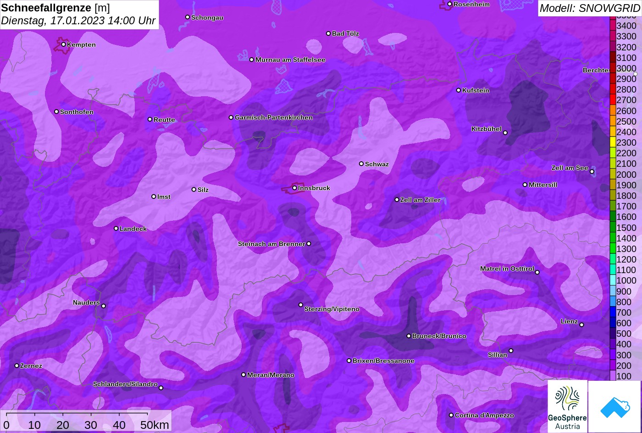The height and width of the screenshot is (433, 642).
Task: Click the Schwaz marker dot
Action: pyautogui.click(x=361, y=164)
